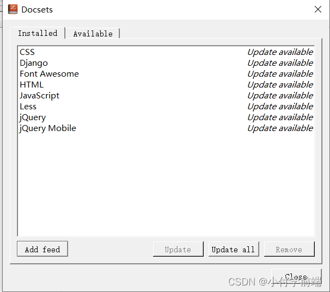Click the Zeal app icon in title bar
Viewport: 330px width, 292px height.
click(13, 9)
